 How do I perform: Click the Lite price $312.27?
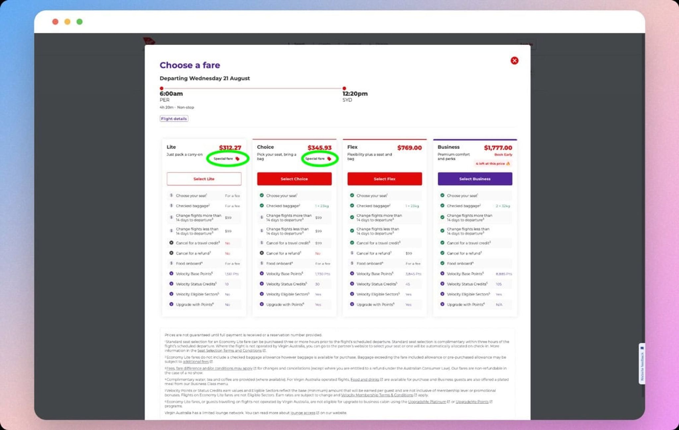[x=230, y=148]
